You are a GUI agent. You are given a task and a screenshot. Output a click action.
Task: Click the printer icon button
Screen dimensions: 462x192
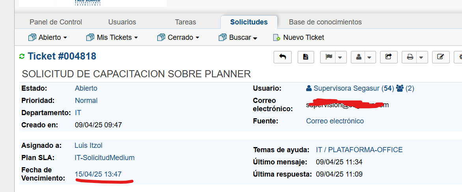tap(410, 57)
